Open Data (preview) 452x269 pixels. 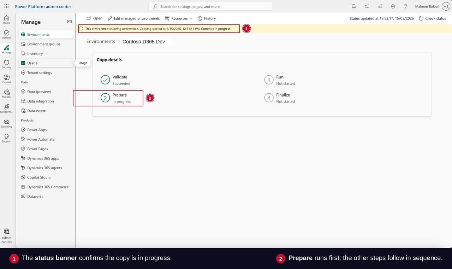pyautogui.click(x=46, y=92)
